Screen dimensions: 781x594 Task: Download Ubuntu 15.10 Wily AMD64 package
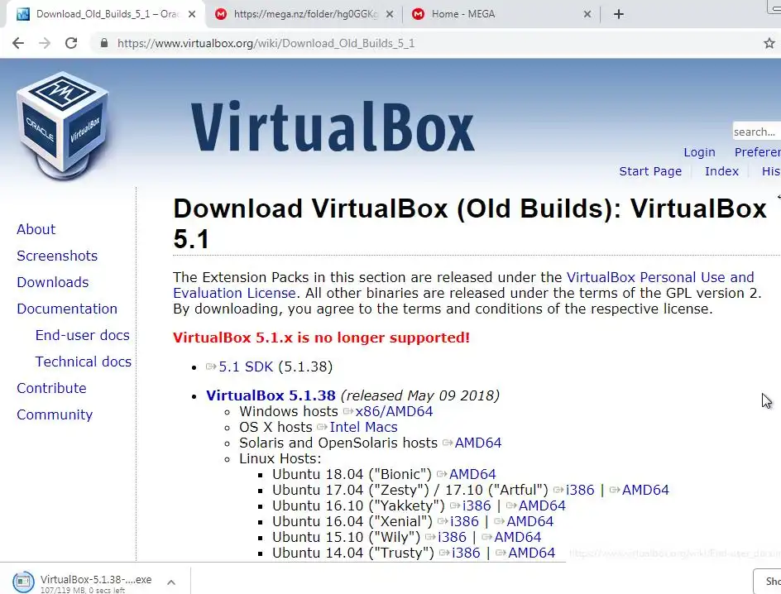coord(518,537)
